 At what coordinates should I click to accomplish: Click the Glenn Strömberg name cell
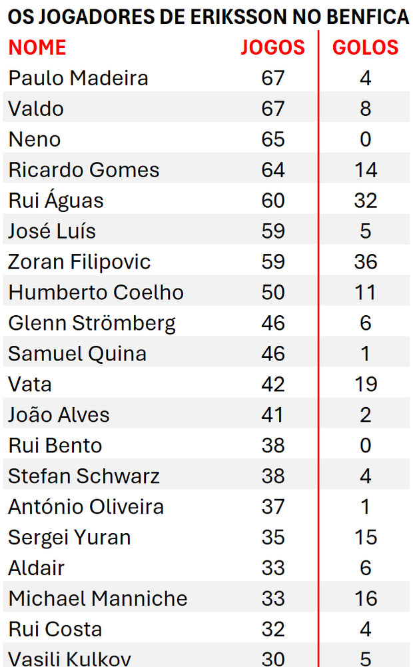(x=92, y=323)
